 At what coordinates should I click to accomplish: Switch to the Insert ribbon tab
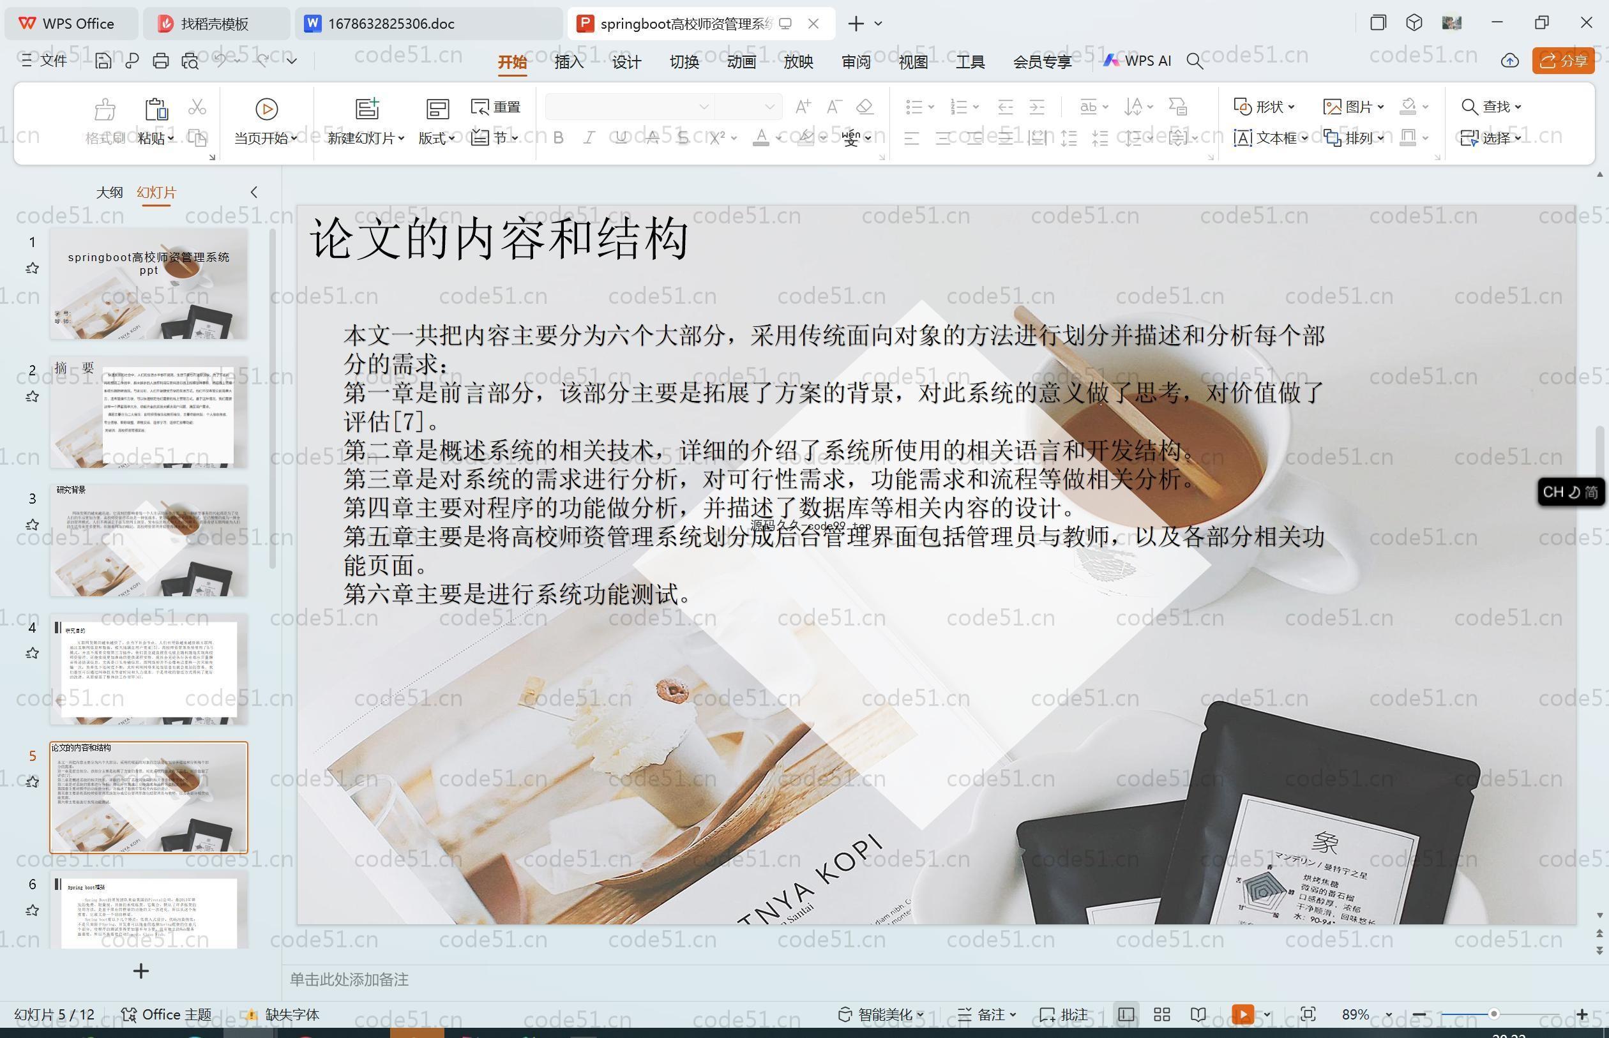tap(569, 61)
